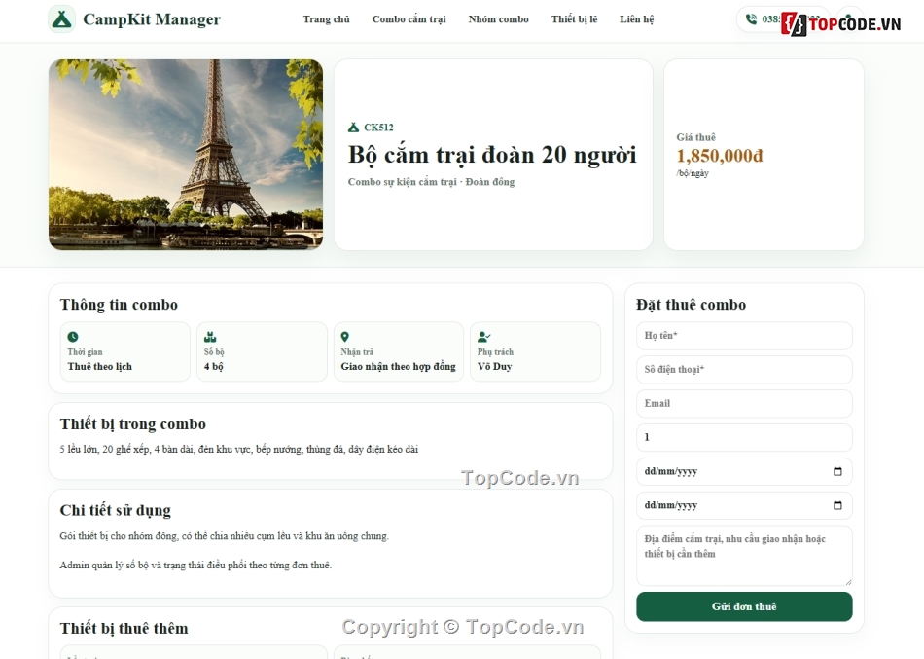Image resolution: width=924 pixels, height=659 pixels.
Task: Click the name Võ Duy
Action: pos(494,366)
